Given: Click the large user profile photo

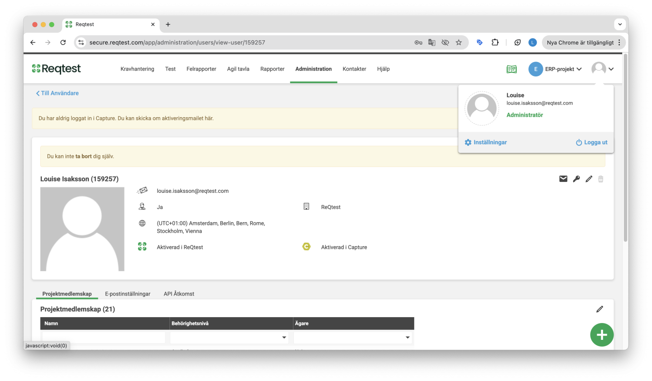Looking at the screenshot, I should click(82, 229).
